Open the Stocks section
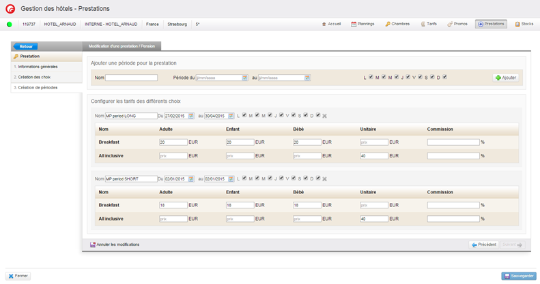This screenshot has height=284, width=540. click(524, 24)
